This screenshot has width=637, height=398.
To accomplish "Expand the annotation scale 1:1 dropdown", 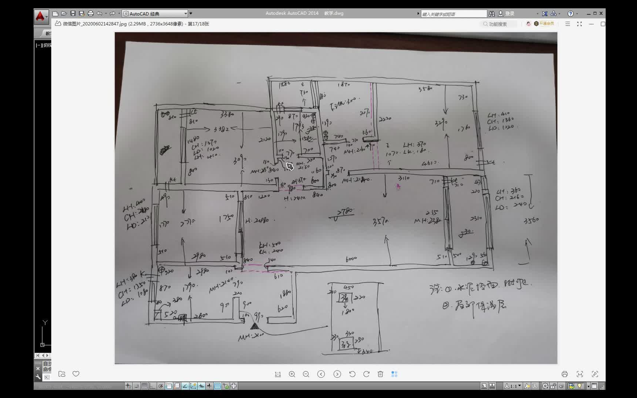I will [519, 386].
